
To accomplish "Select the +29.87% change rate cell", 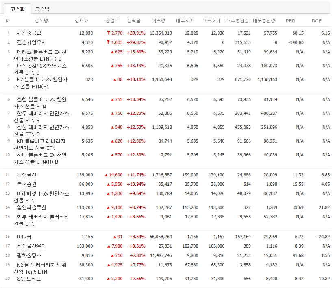I will pos(136,42).
